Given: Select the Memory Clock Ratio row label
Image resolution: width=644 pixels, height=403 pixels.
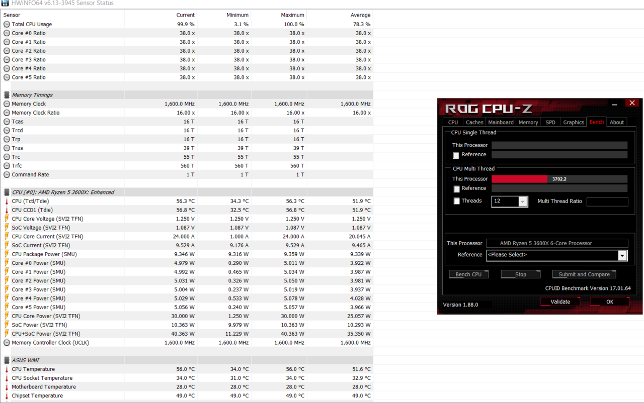Looking at the screenshot, I should click(36, 113).
